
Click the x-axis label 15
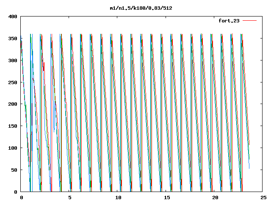pyautogui.click(x=167, y=198)
